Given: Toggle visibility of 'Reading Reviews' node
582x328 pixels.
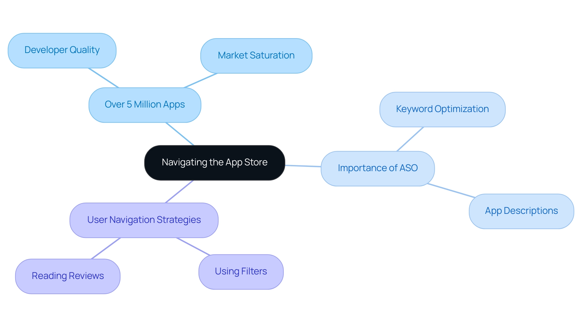Looking at the screenshot, I should (68, 275).
